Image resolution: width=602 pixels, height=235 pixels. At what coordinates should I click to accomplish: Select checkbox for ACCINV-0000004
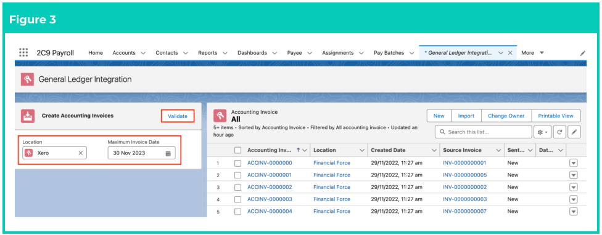(x=237, y=212)
